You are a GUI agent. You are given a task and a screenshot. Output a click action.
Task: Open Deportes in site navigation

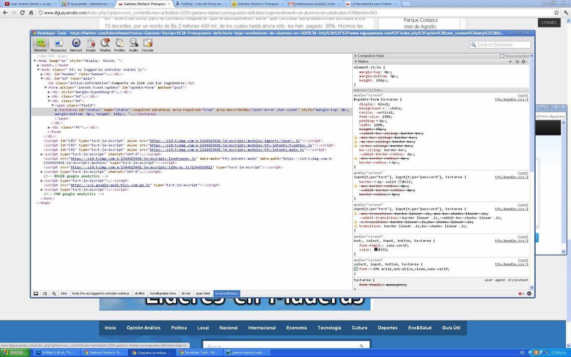[x=387, y=328]
